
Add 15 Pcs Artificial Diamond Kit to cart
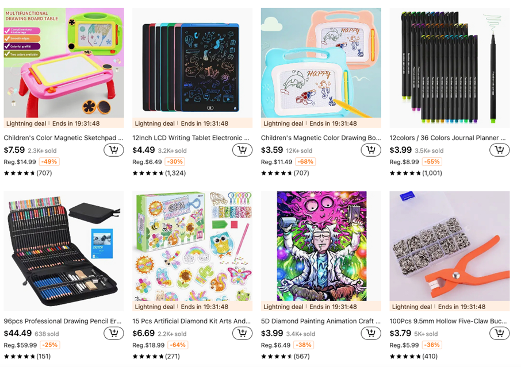(x=242, y=333)
